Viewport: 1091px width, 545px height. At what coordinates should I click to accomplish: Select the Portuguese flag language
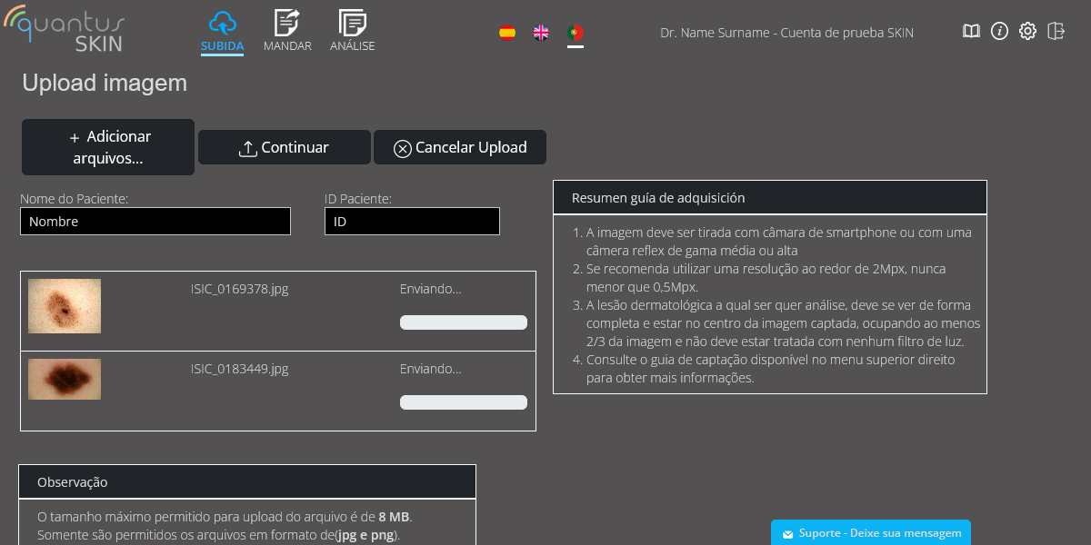click(x=575, y=33)
